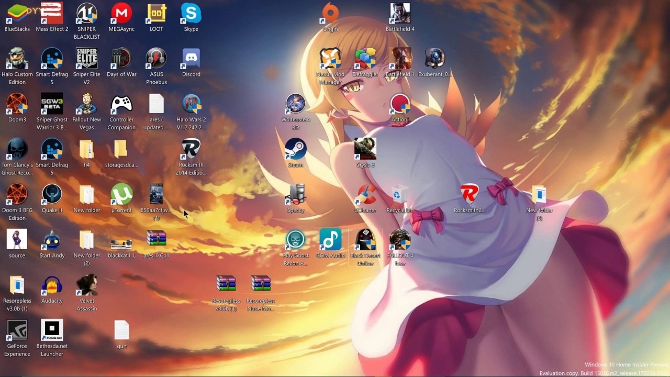This screenshot has height=377, width=670.
Task: Select the Exuberant_0... icon
Action: [434, 59]
